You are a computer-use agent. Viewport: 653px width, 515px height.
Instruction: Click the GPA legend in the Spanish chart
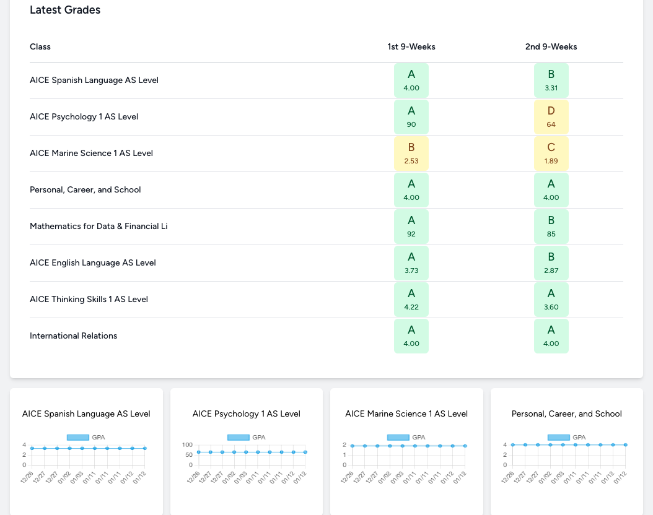(86, 437)
